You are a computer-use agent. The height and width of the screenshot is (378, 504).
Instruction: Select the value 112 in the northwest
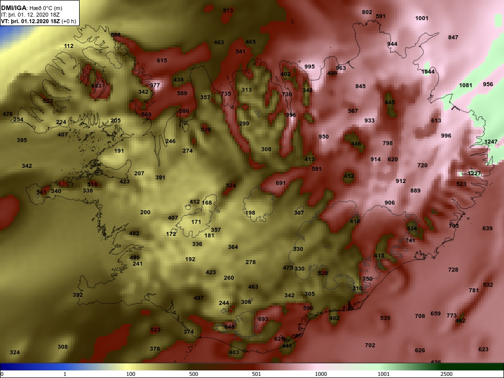(x=69, y=46)
